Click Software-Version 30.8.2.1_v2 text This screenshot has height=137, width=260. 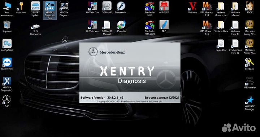[x=101, y=98]
